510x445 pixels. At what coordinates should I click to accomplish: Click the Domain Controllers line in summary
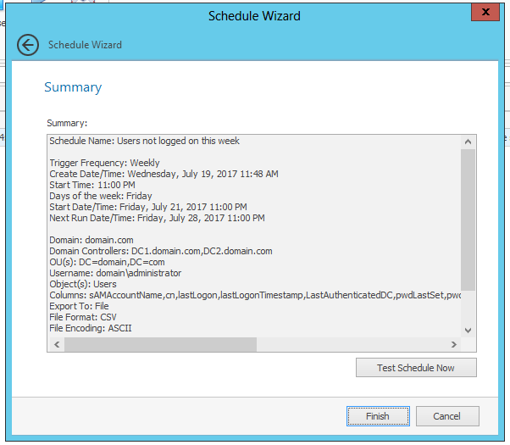click(x=161, y=251)
